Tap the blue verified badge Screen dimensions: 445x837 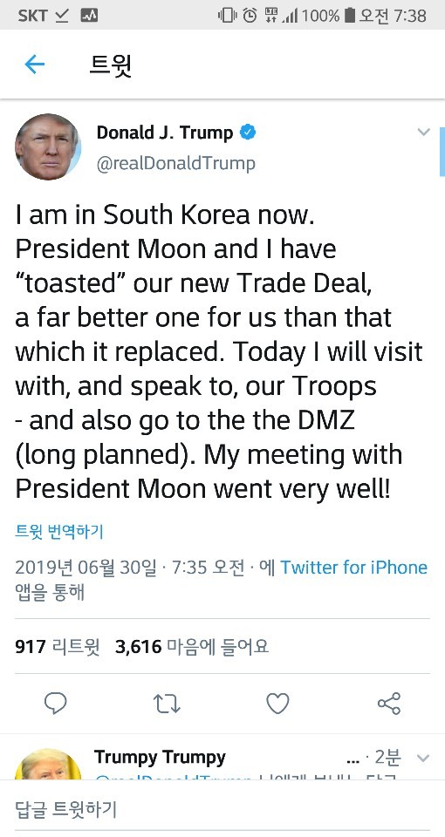click(x=247, y=133)
